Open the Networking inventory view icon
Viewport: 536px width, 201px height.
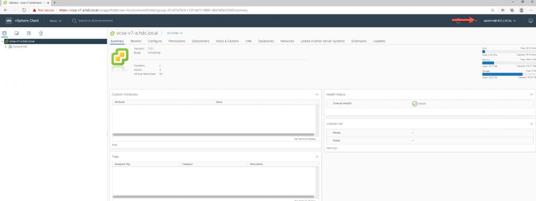click(x=41, y=33)
